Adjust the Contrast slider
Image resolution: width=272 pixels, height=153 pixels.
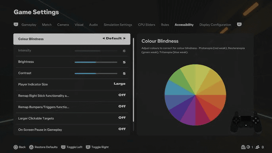[96, 74]
